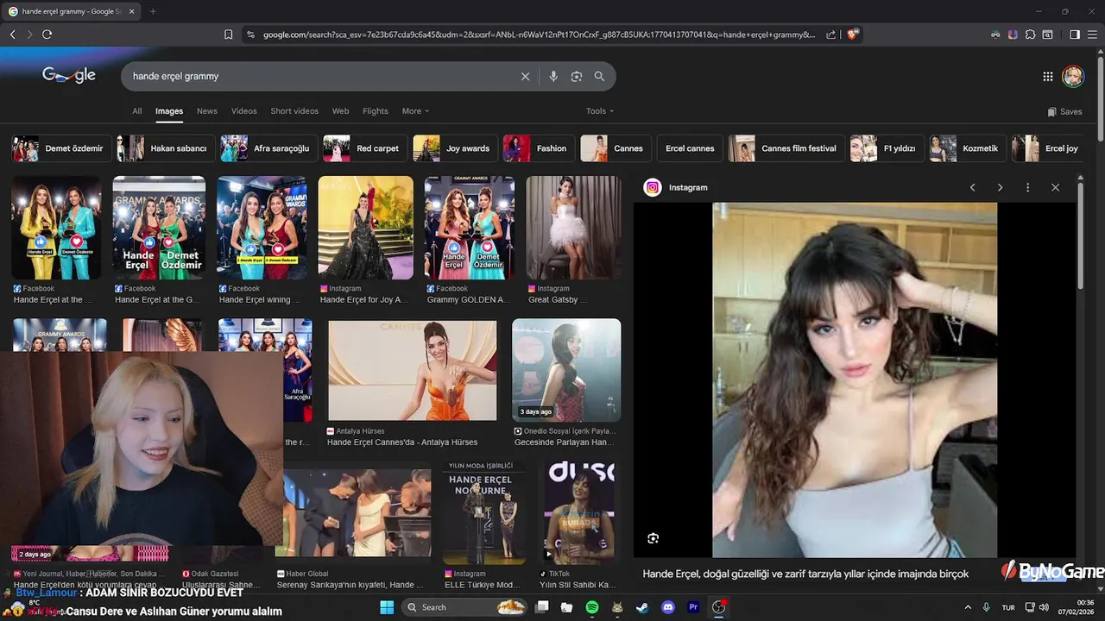The height and width of the screenshot is (621, 1105).
Task: Open Discord from taskbar
Action: [667, 607]
